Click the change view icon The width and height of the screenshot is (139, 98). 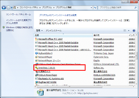(x=125, y=30)
